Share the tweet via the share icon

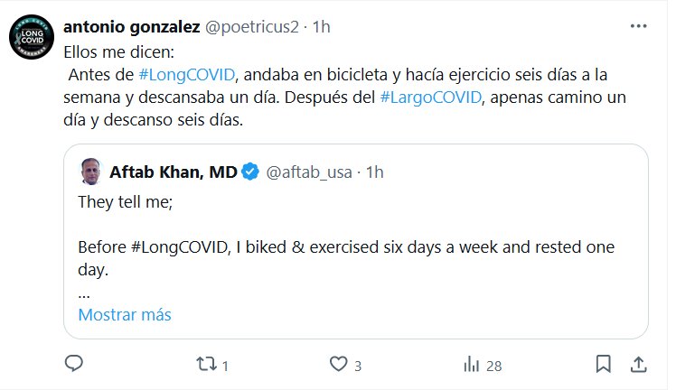tap(637, 364)
